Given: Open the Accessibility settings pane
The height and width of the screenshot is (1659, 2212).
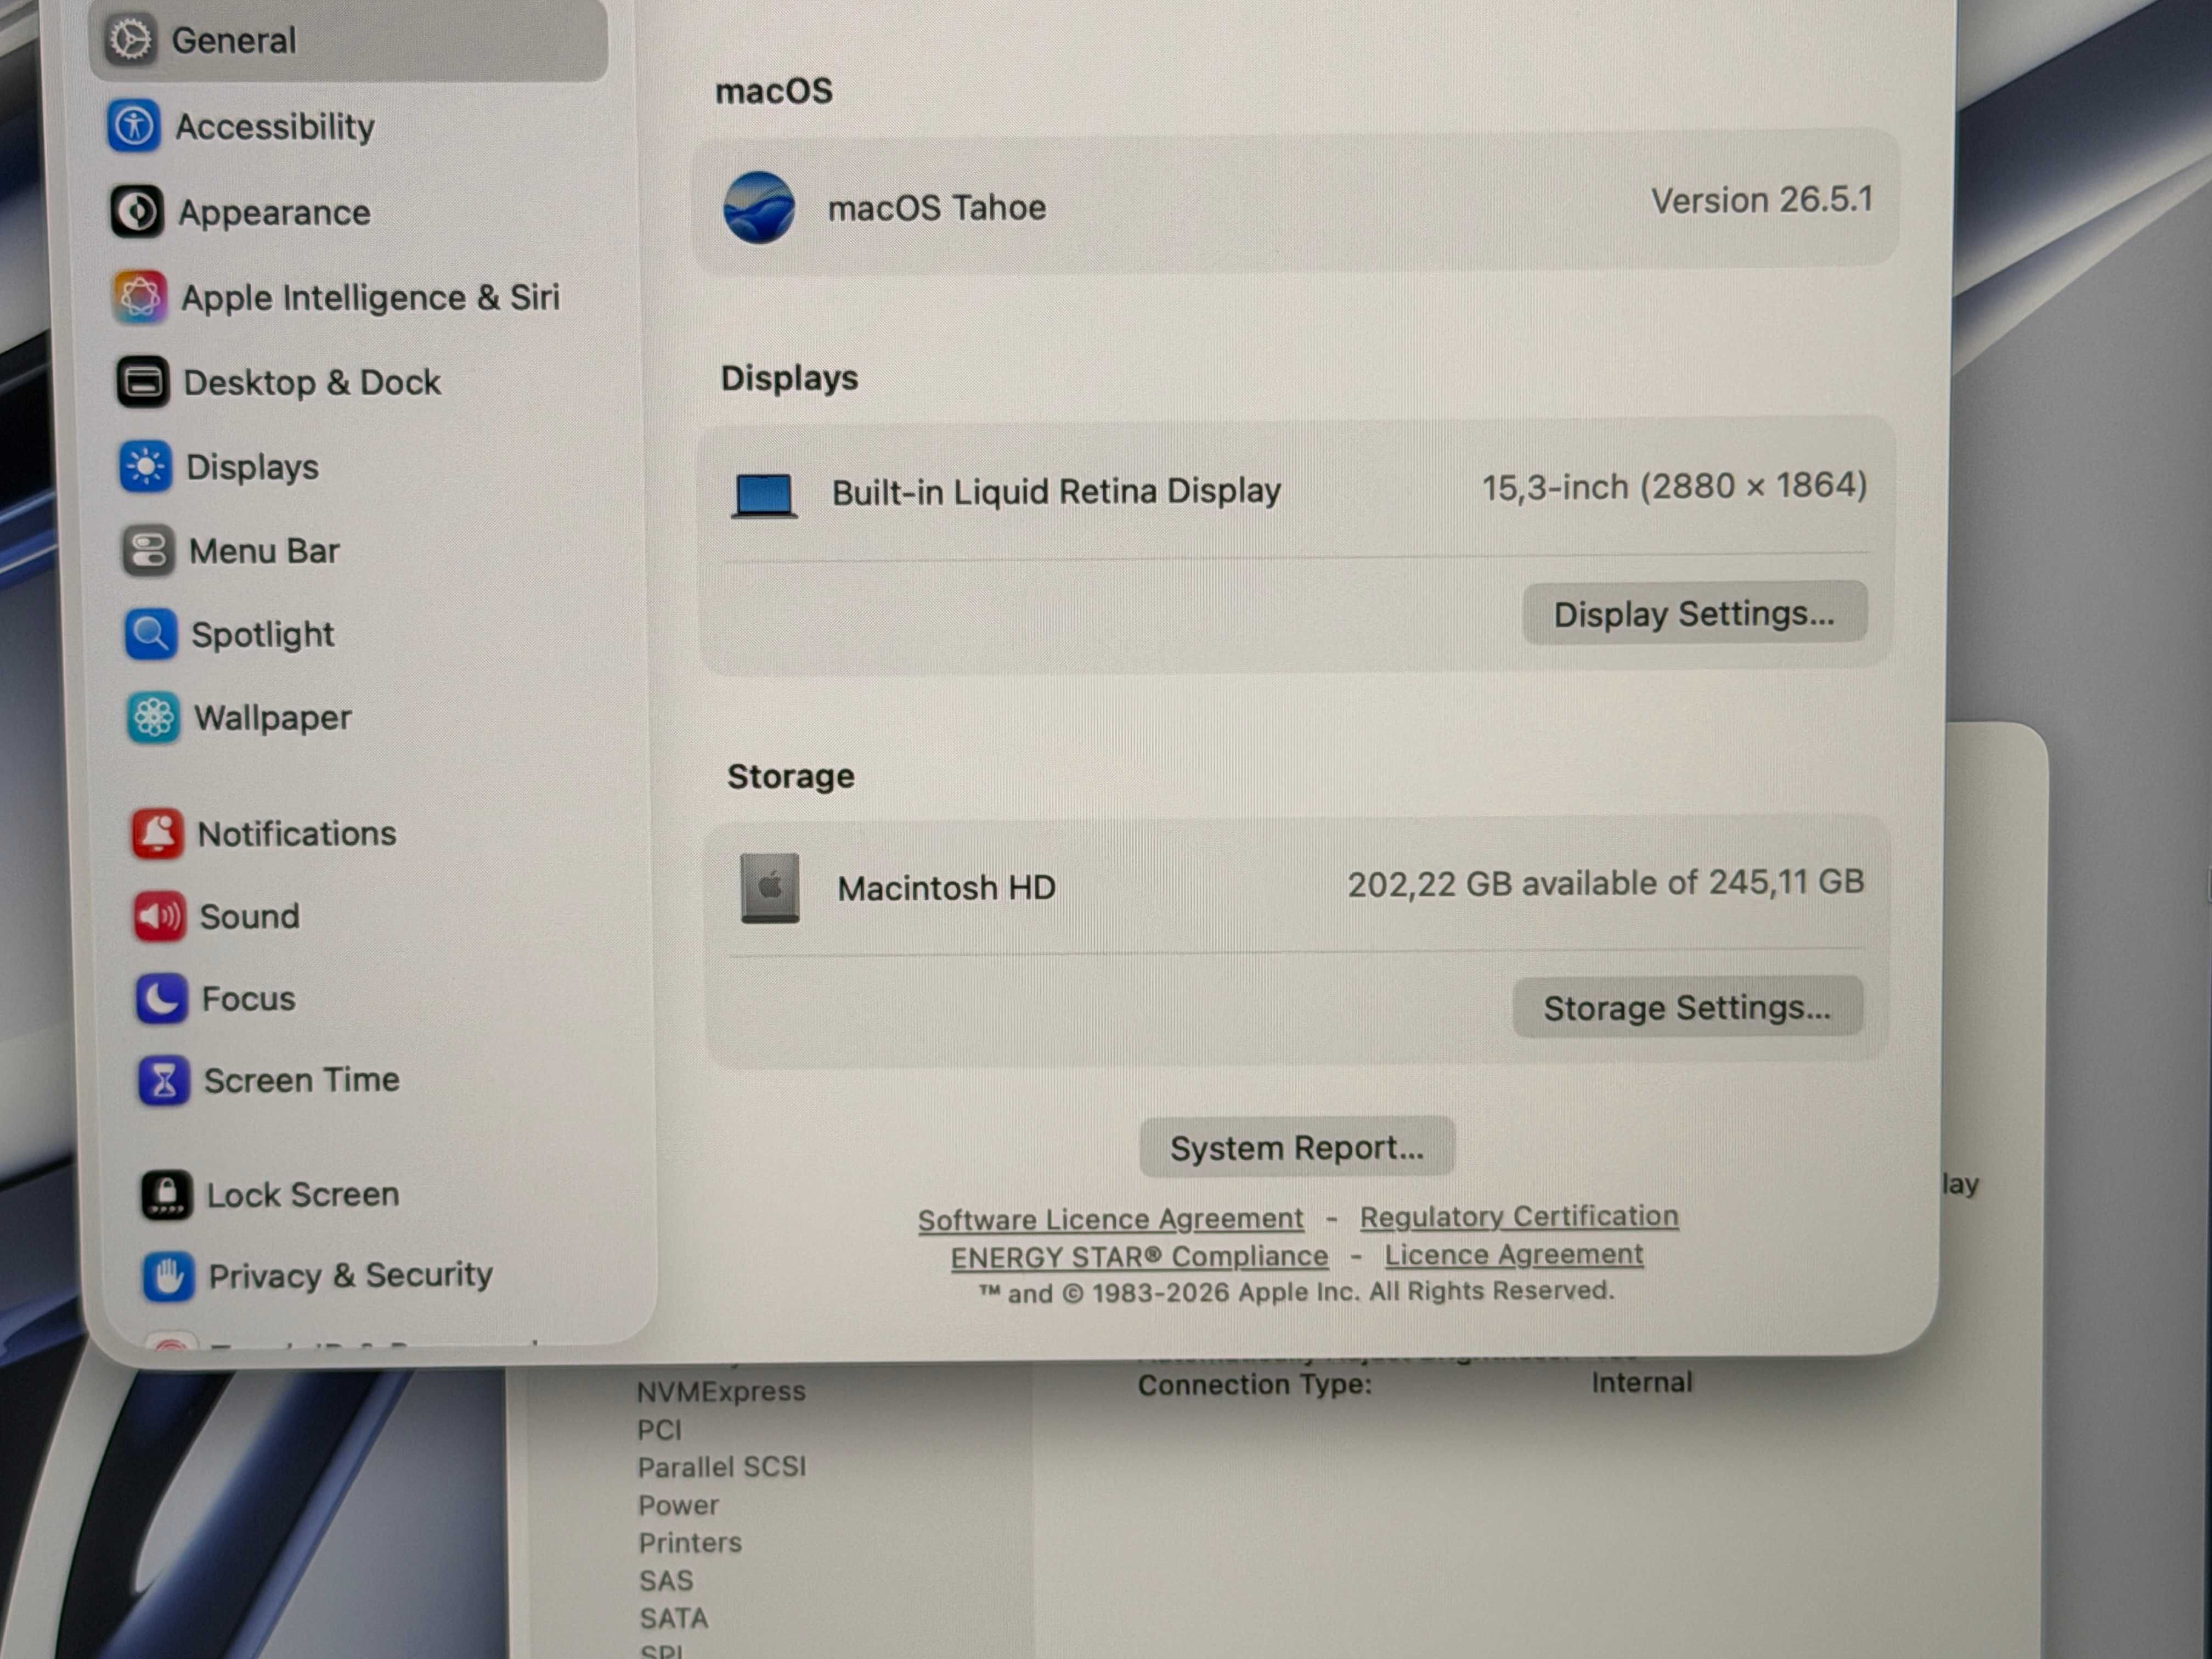Looking at the screenshot, I should [275, 127].
